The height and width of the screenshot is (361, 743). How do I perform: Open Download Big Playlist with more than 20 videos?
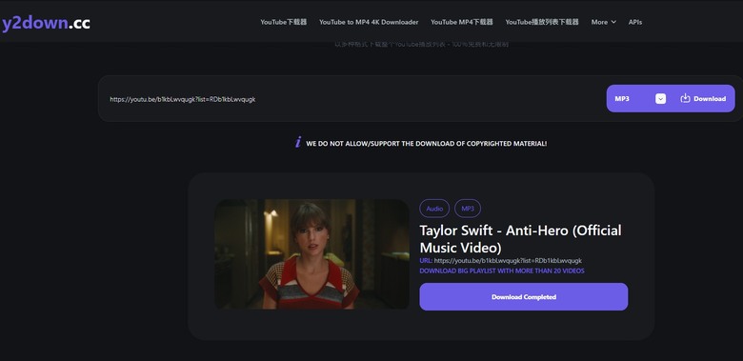coord(502,271)
